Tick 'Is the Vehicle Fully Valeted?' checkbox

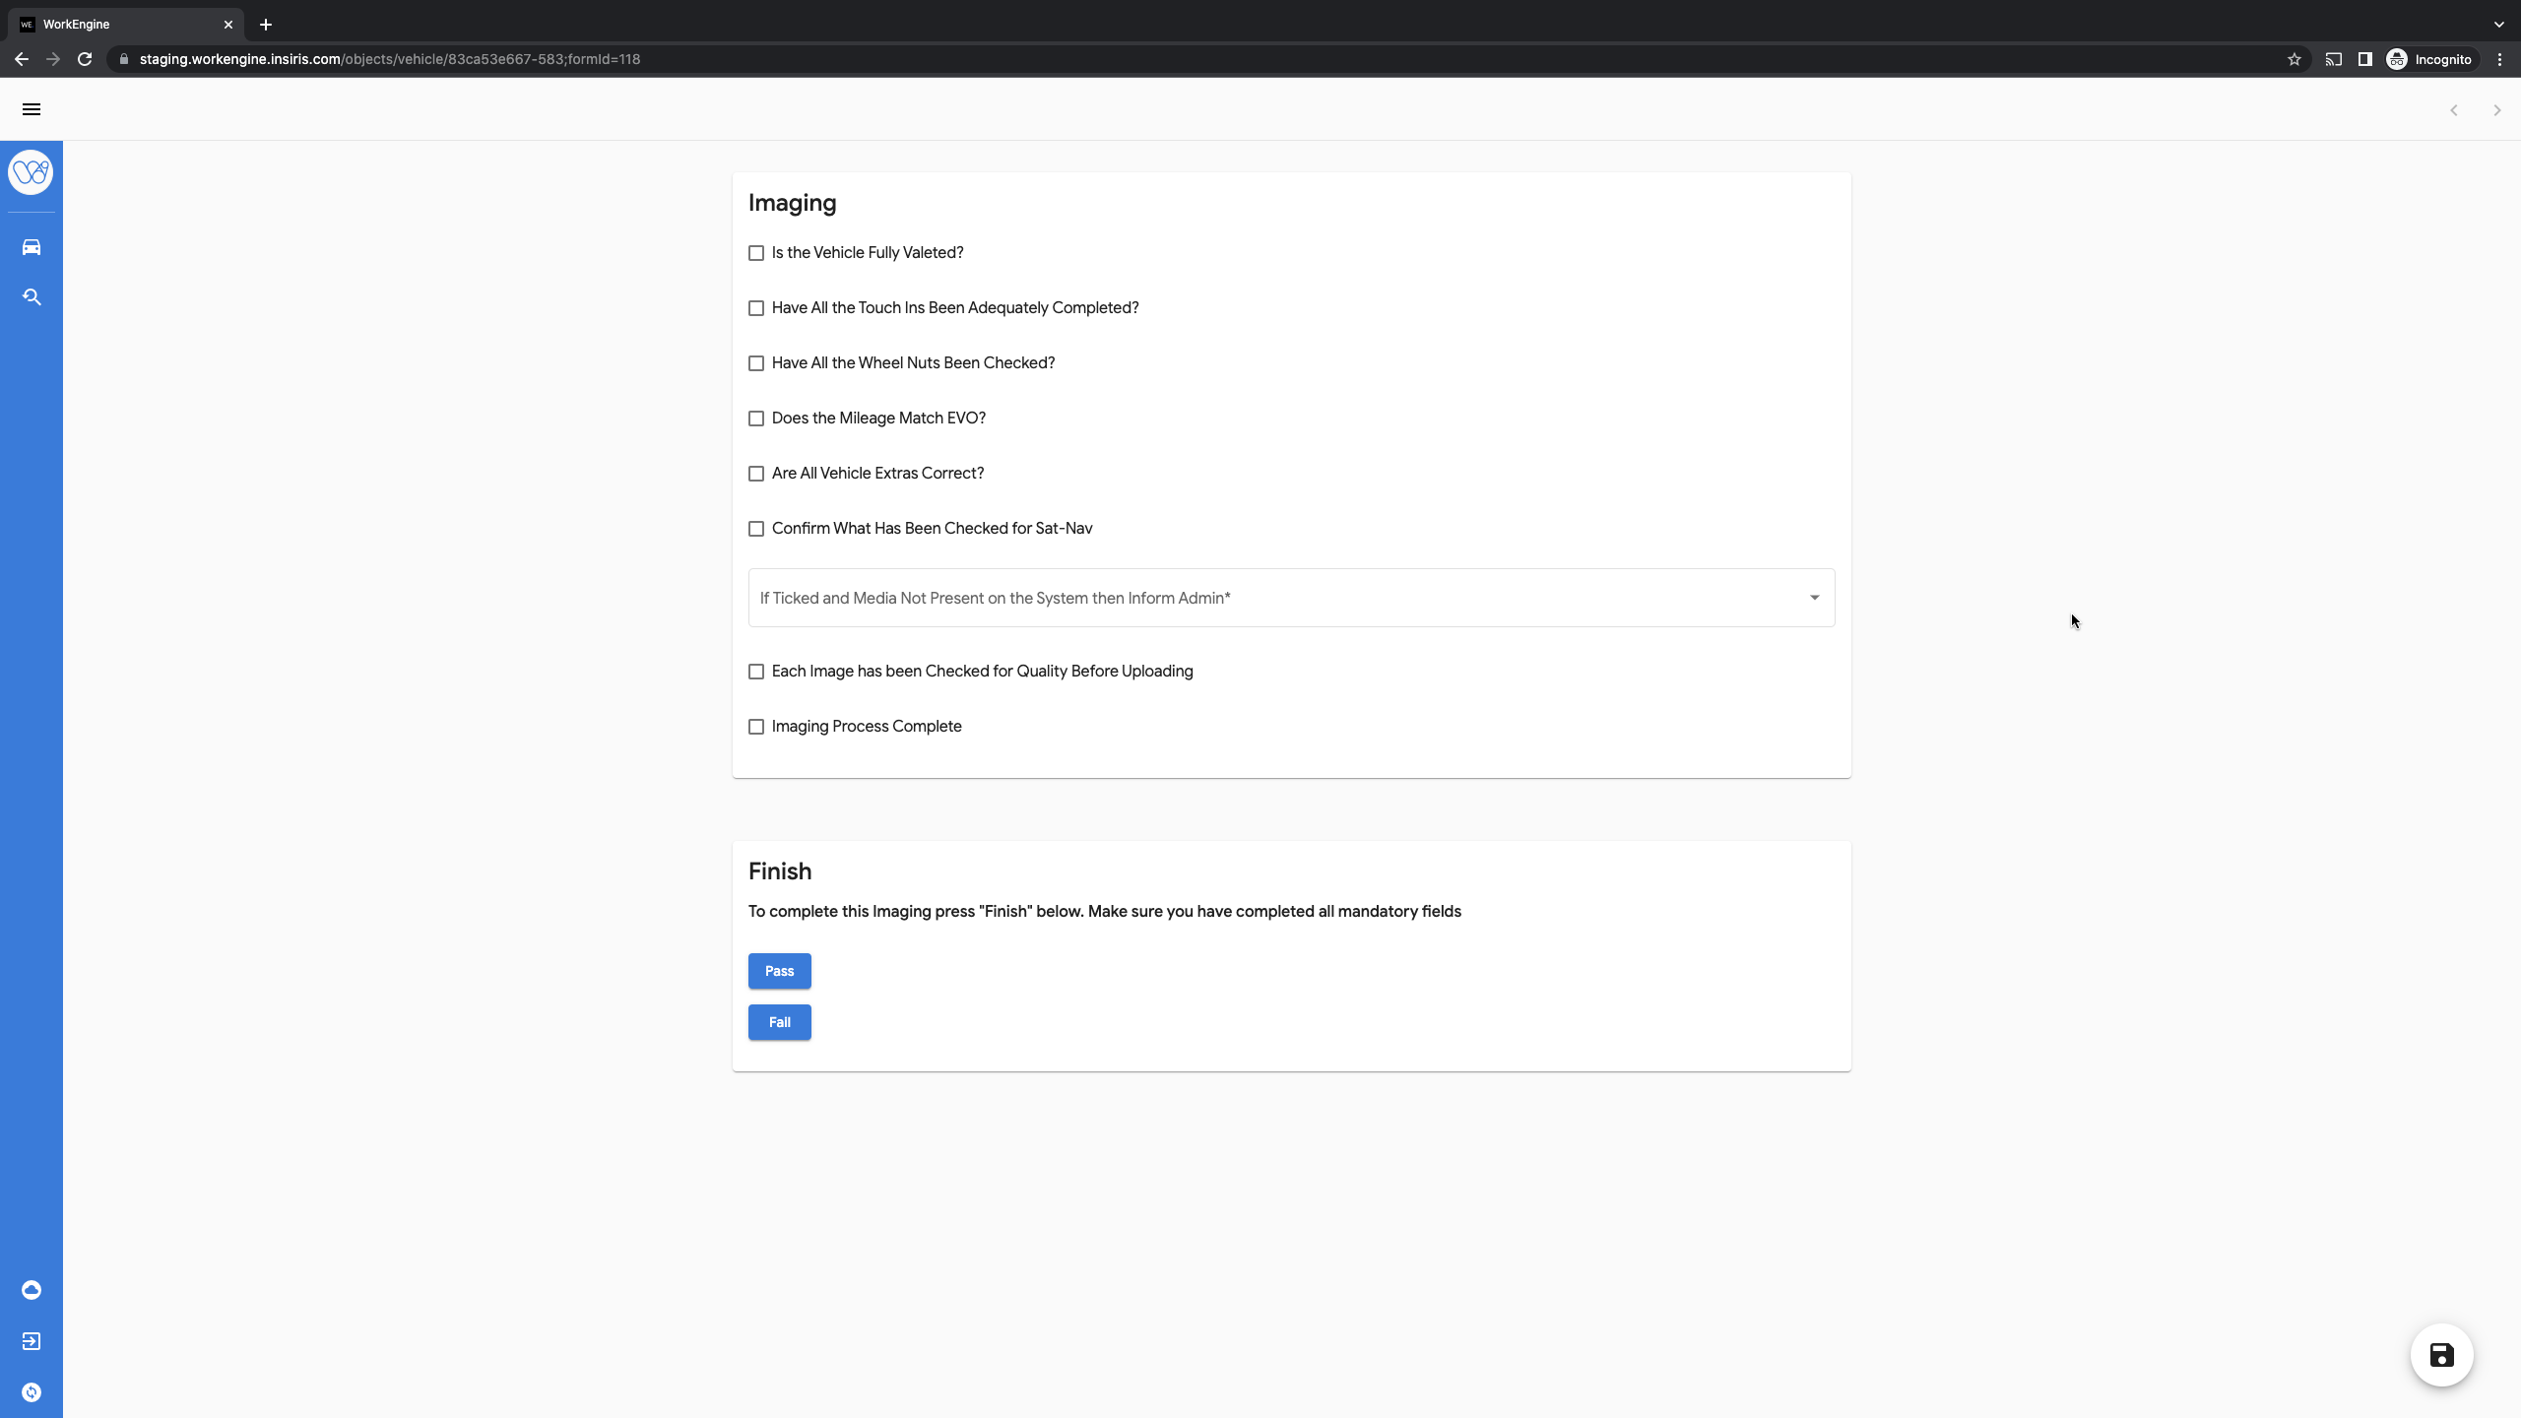point(756,253)
